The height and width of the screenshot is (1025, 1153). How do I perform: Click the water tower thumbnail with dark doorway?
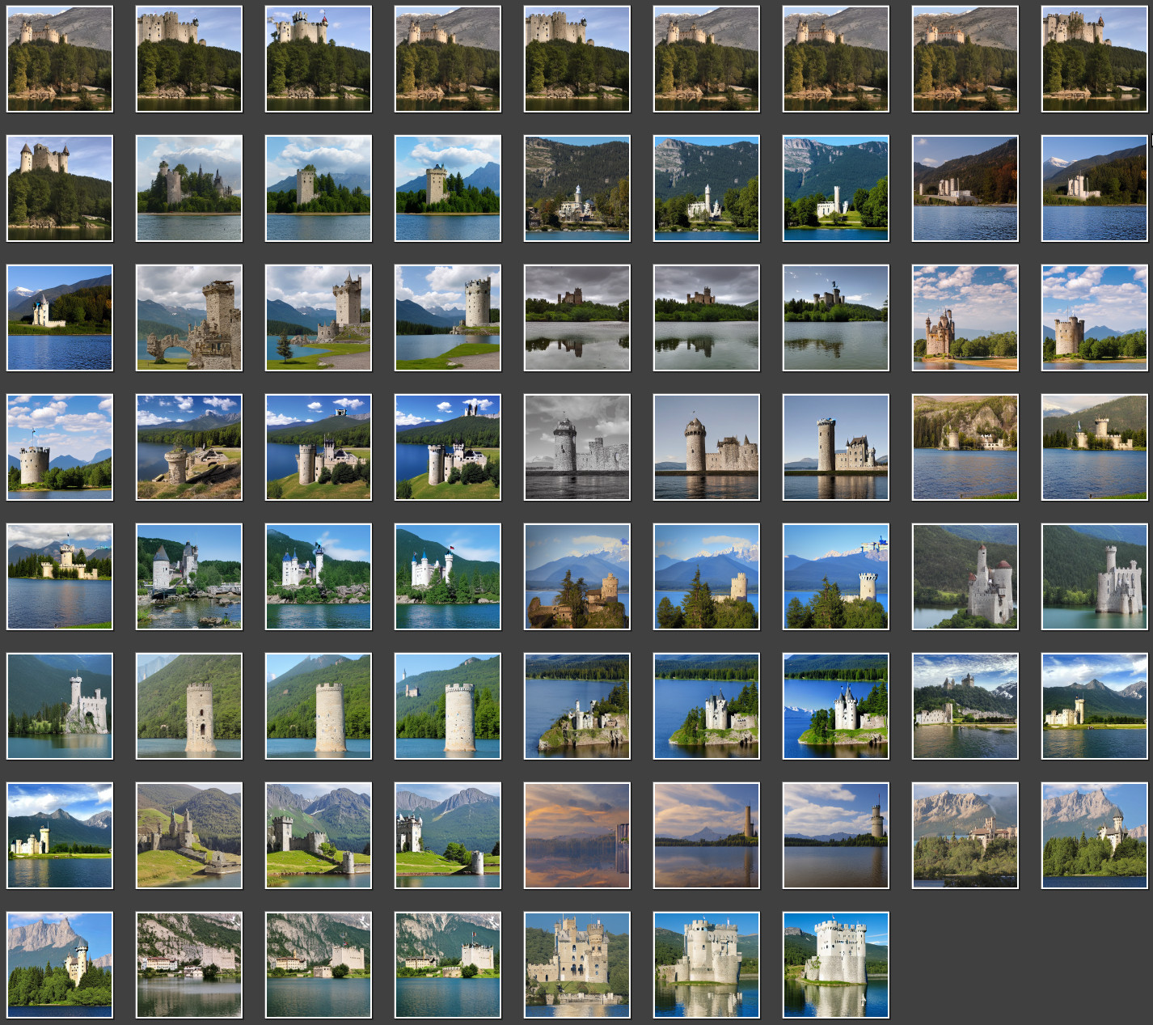[x=188, y=706]
